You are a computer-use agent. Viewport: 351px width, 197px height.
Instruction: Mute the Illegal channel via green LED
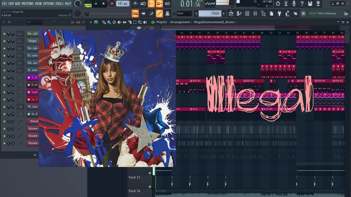point(4,41)
